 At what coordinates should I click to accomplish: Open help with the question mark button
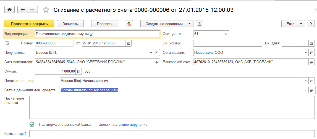(311, 24)
